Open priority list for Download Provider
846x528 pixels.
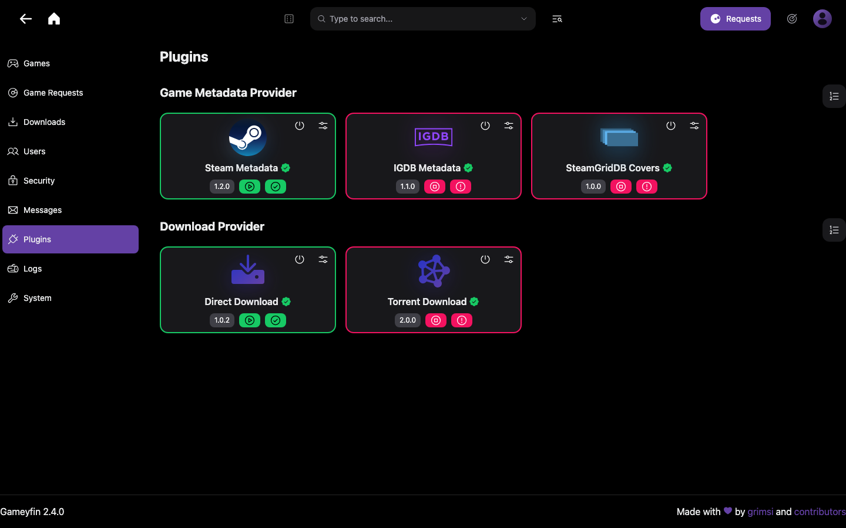pos(834,230)
